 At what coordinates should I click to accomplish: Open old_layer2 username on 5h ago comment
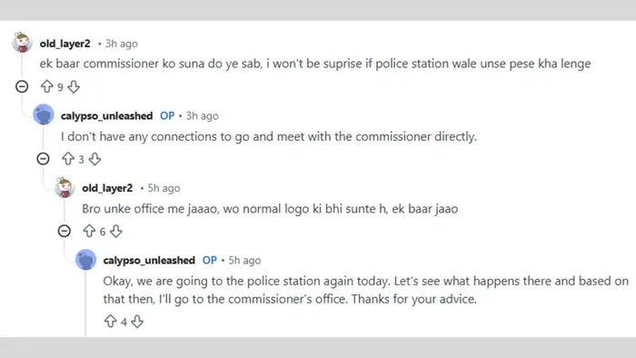107,188
